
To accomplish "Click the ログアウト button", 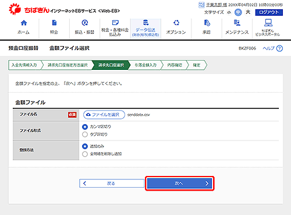I will click(x=269, y=12).
